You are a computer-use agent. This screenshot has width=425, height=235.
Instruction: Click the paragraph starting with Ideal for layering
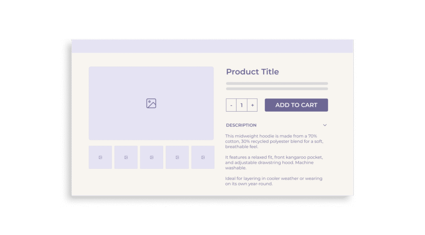click(274, 181)
